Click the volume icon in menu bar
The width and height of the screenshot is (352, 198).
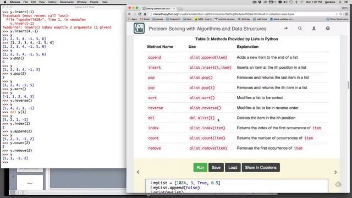coord(285,2)
